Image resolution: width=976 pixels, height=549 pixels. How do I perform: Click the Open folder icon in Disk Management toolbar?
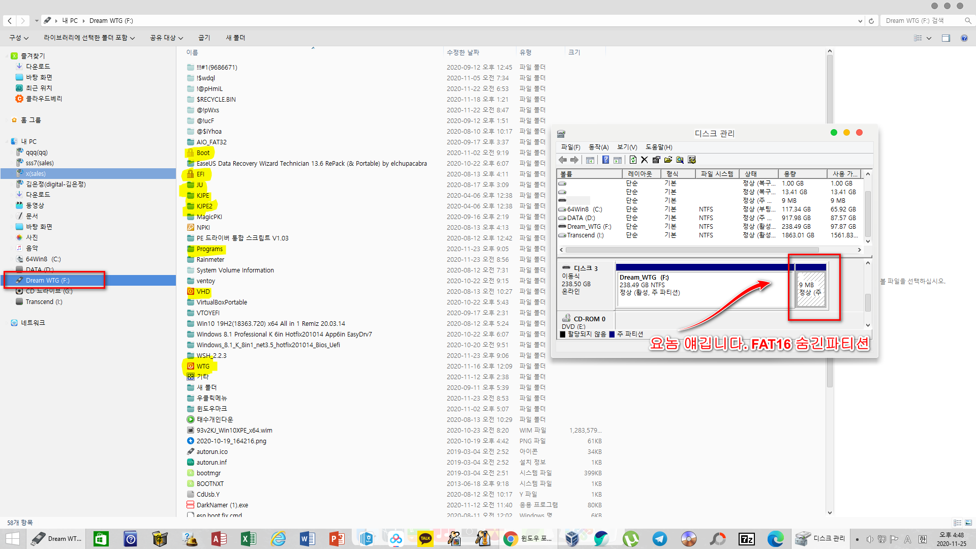(668, 160)
